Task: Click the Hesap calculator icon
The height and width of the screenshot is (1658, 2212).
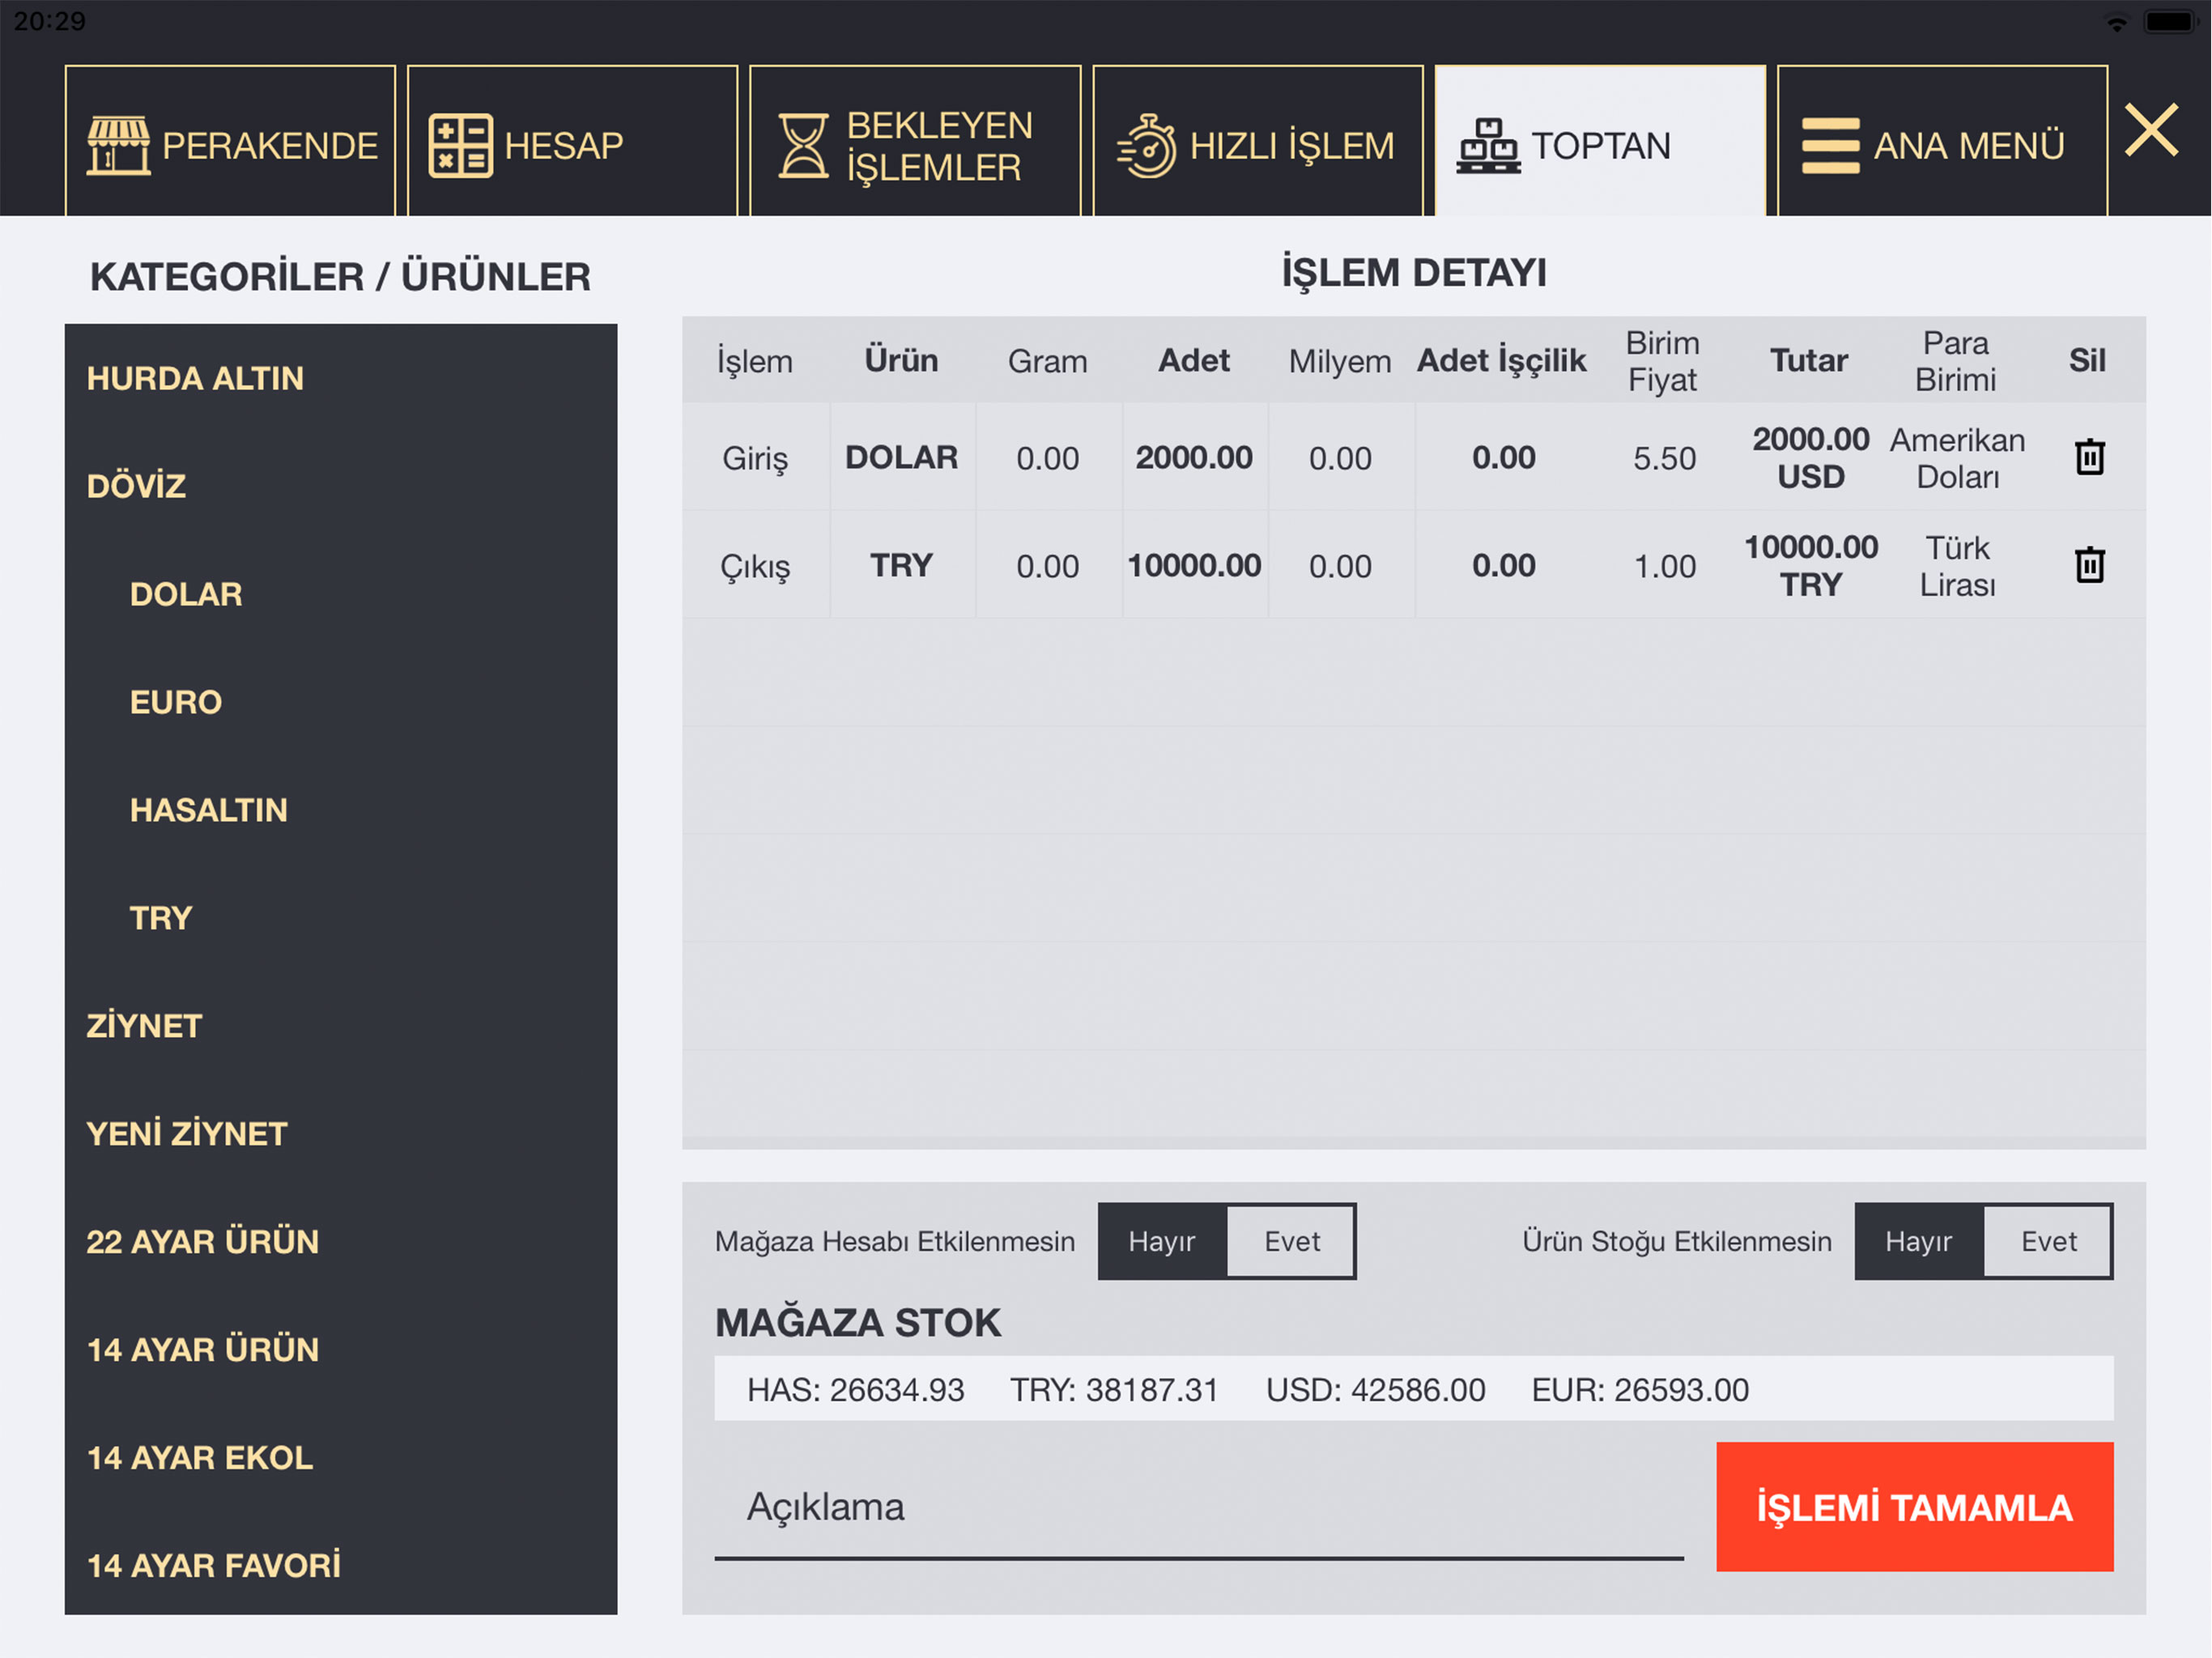Action: (460, 145)
